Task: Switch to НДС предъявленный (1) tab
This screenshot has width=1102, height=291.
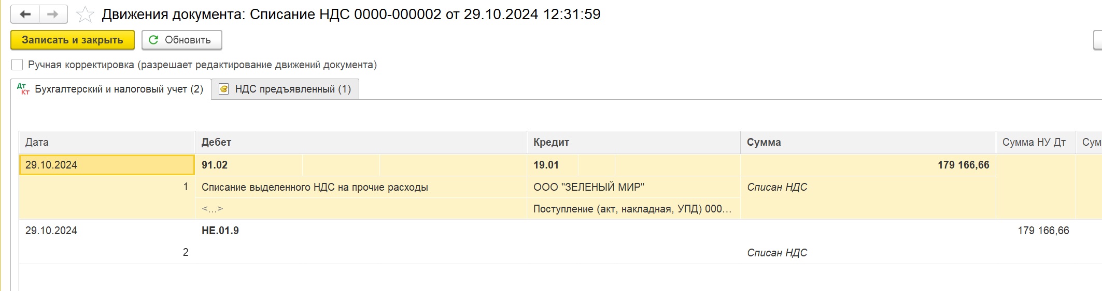Action: tap(286, 89)
